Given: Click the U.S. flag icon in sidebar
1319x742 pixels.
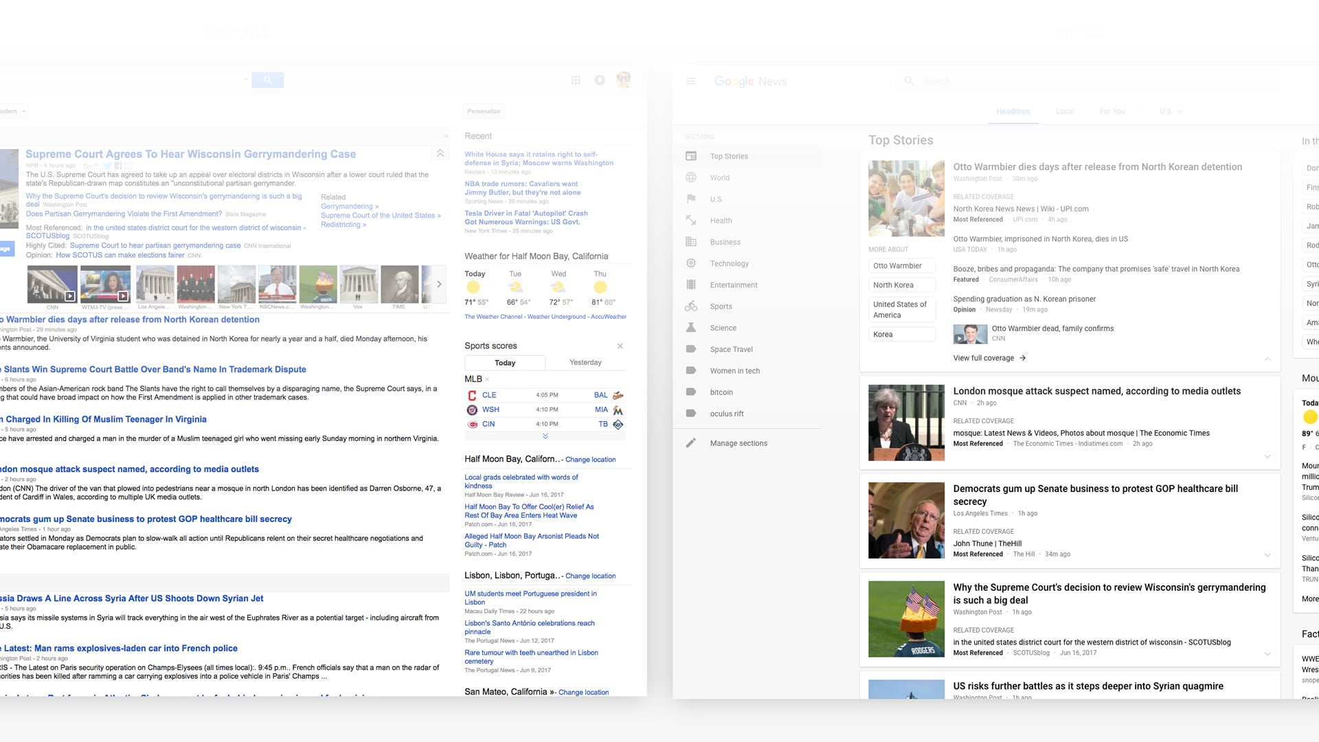Looking at the screenshot, I should [x=691, y=199].
